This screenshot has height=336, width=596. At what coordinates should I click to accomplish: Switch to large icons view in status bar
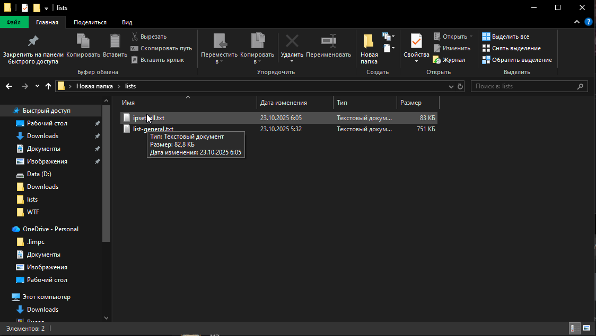[x=586, y=328]
